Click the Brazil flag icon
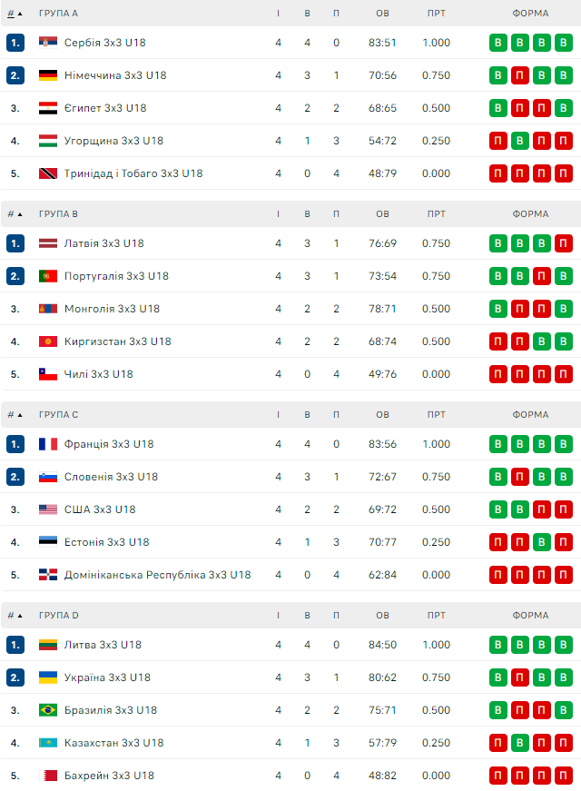Screen dimensions: 581x791 [48, 710]
